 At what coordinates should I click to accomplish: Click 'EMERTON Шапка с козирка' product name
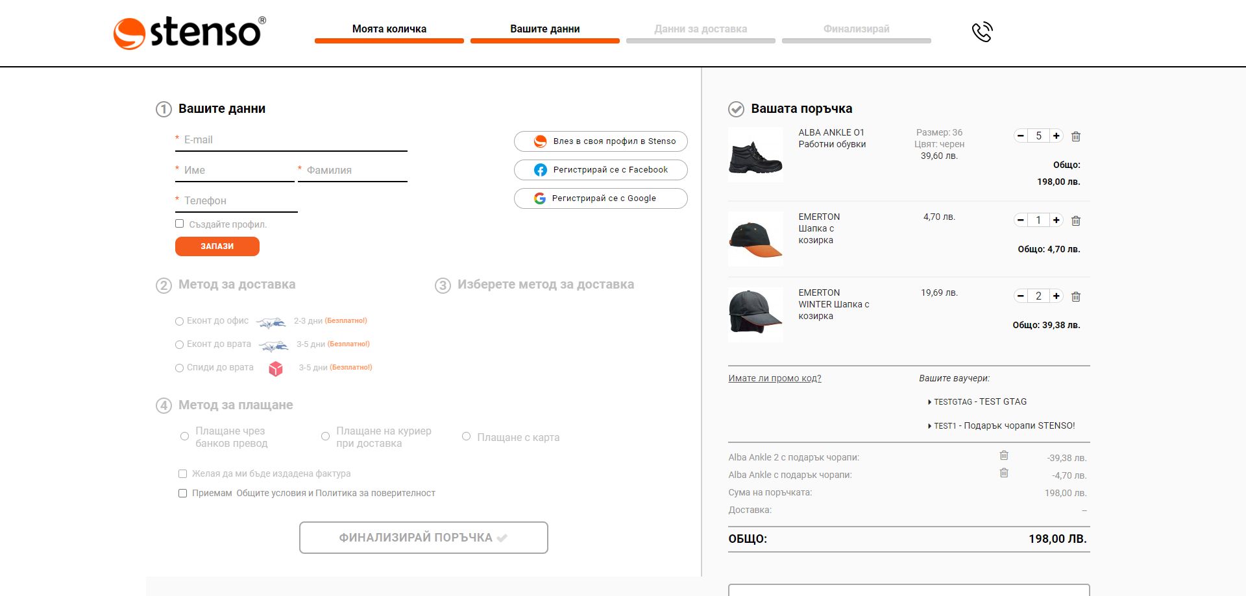pyautogui.click(x=819, y=228)
